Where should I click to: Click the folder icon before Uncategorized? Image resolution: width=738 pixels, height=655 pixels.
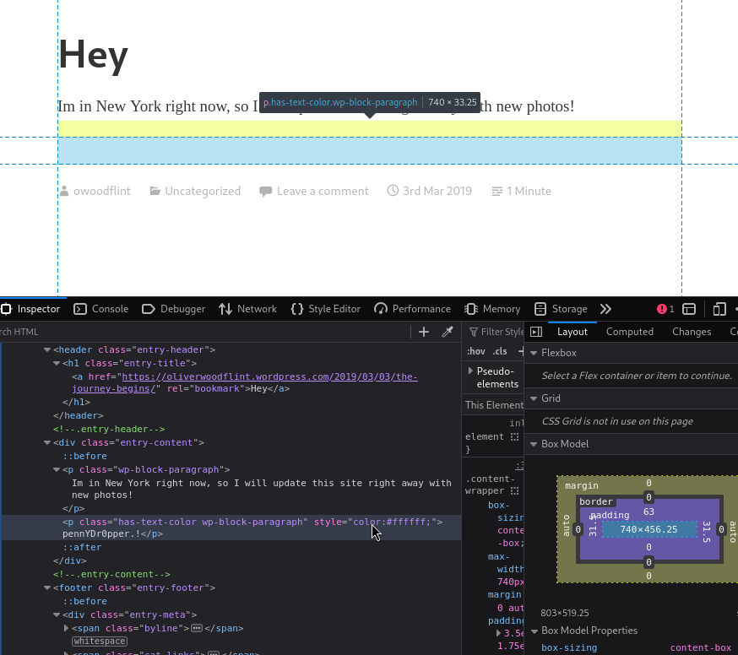[x=155, y=191]
